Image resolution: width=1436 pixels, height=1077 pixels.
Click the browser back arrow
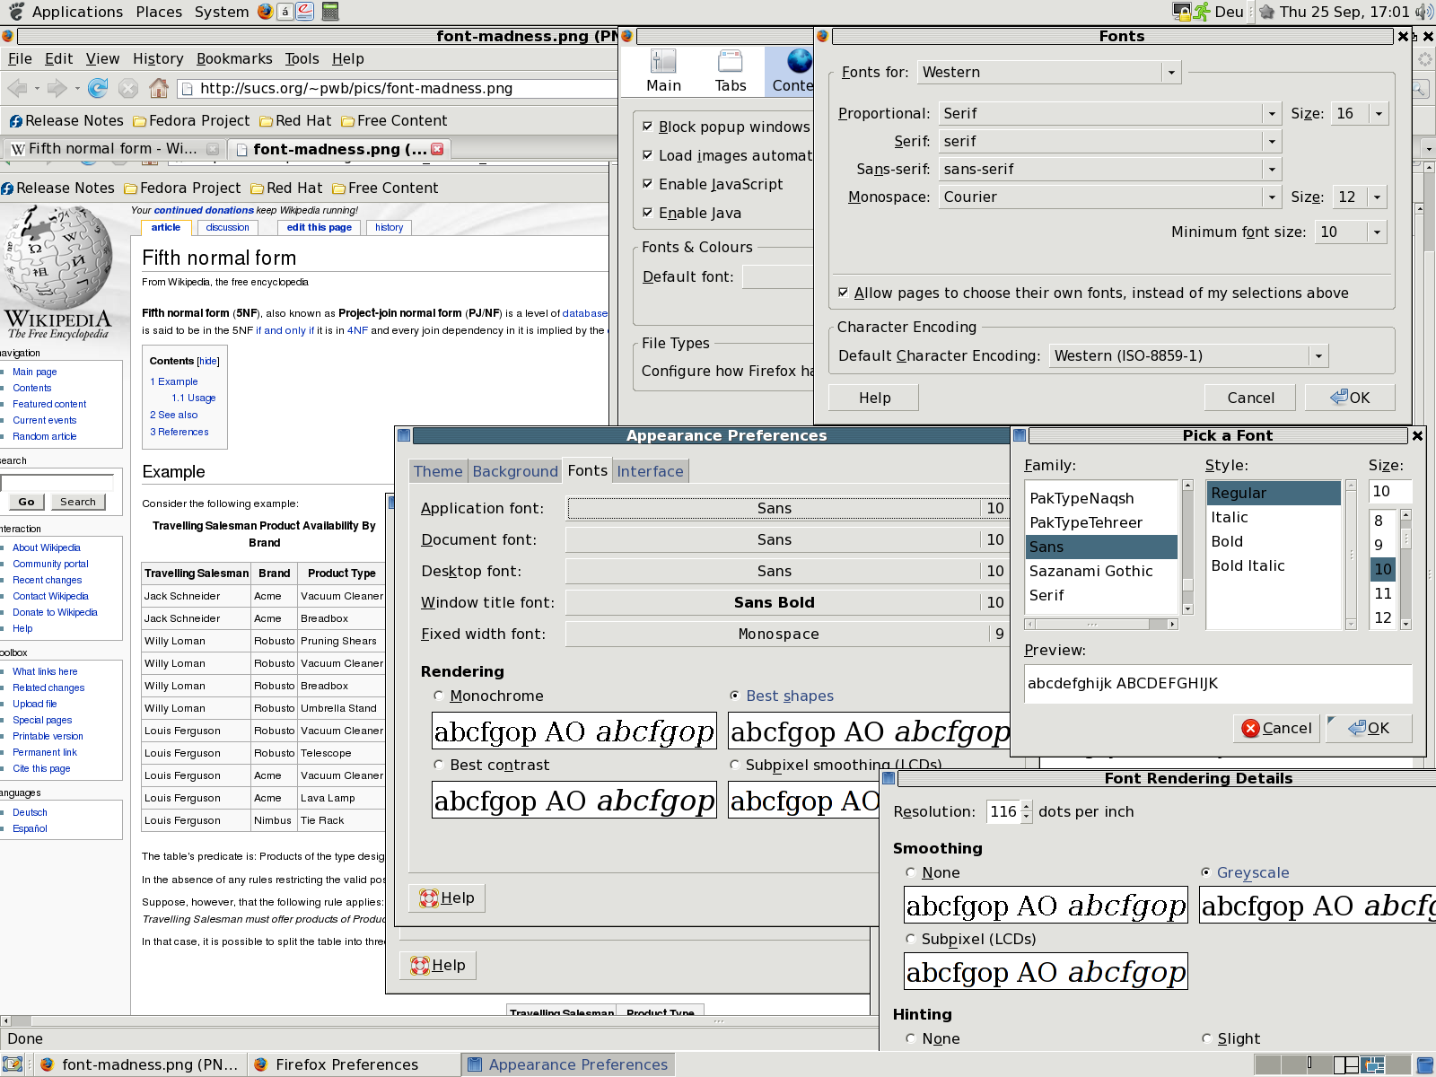click(17, 88)
